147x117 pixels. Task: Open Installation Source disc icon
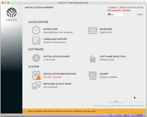click(36, 58)
